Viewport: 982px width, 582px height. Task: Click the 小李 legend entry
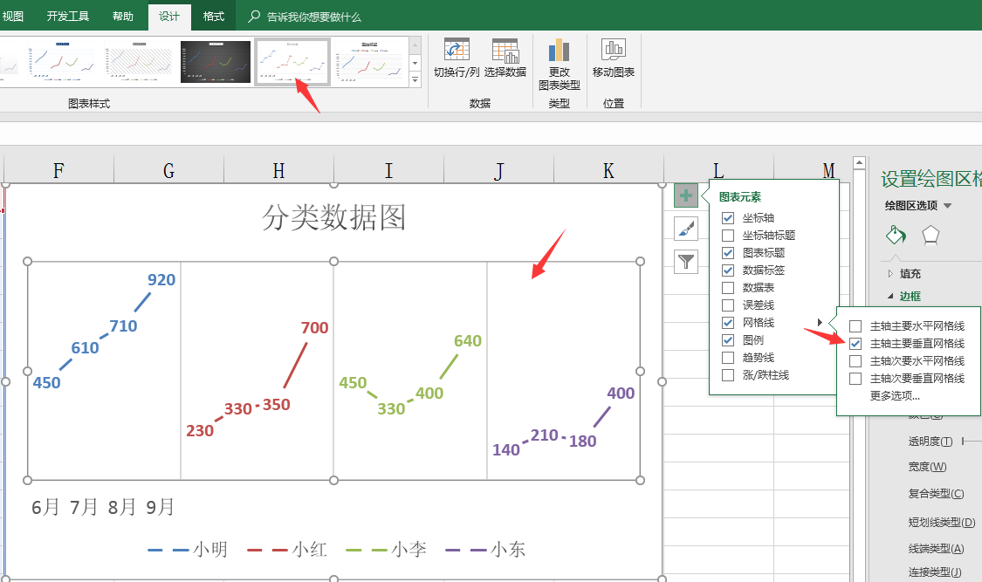point(387,550)
